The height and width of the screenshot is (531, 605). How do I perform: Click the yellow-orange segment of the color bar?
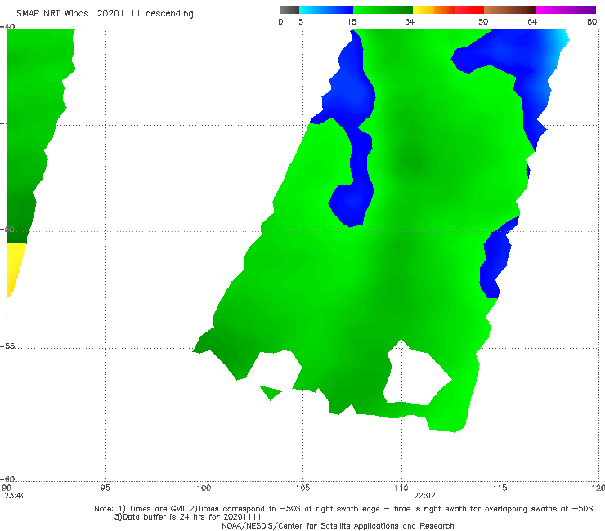(x=433, y=10)
